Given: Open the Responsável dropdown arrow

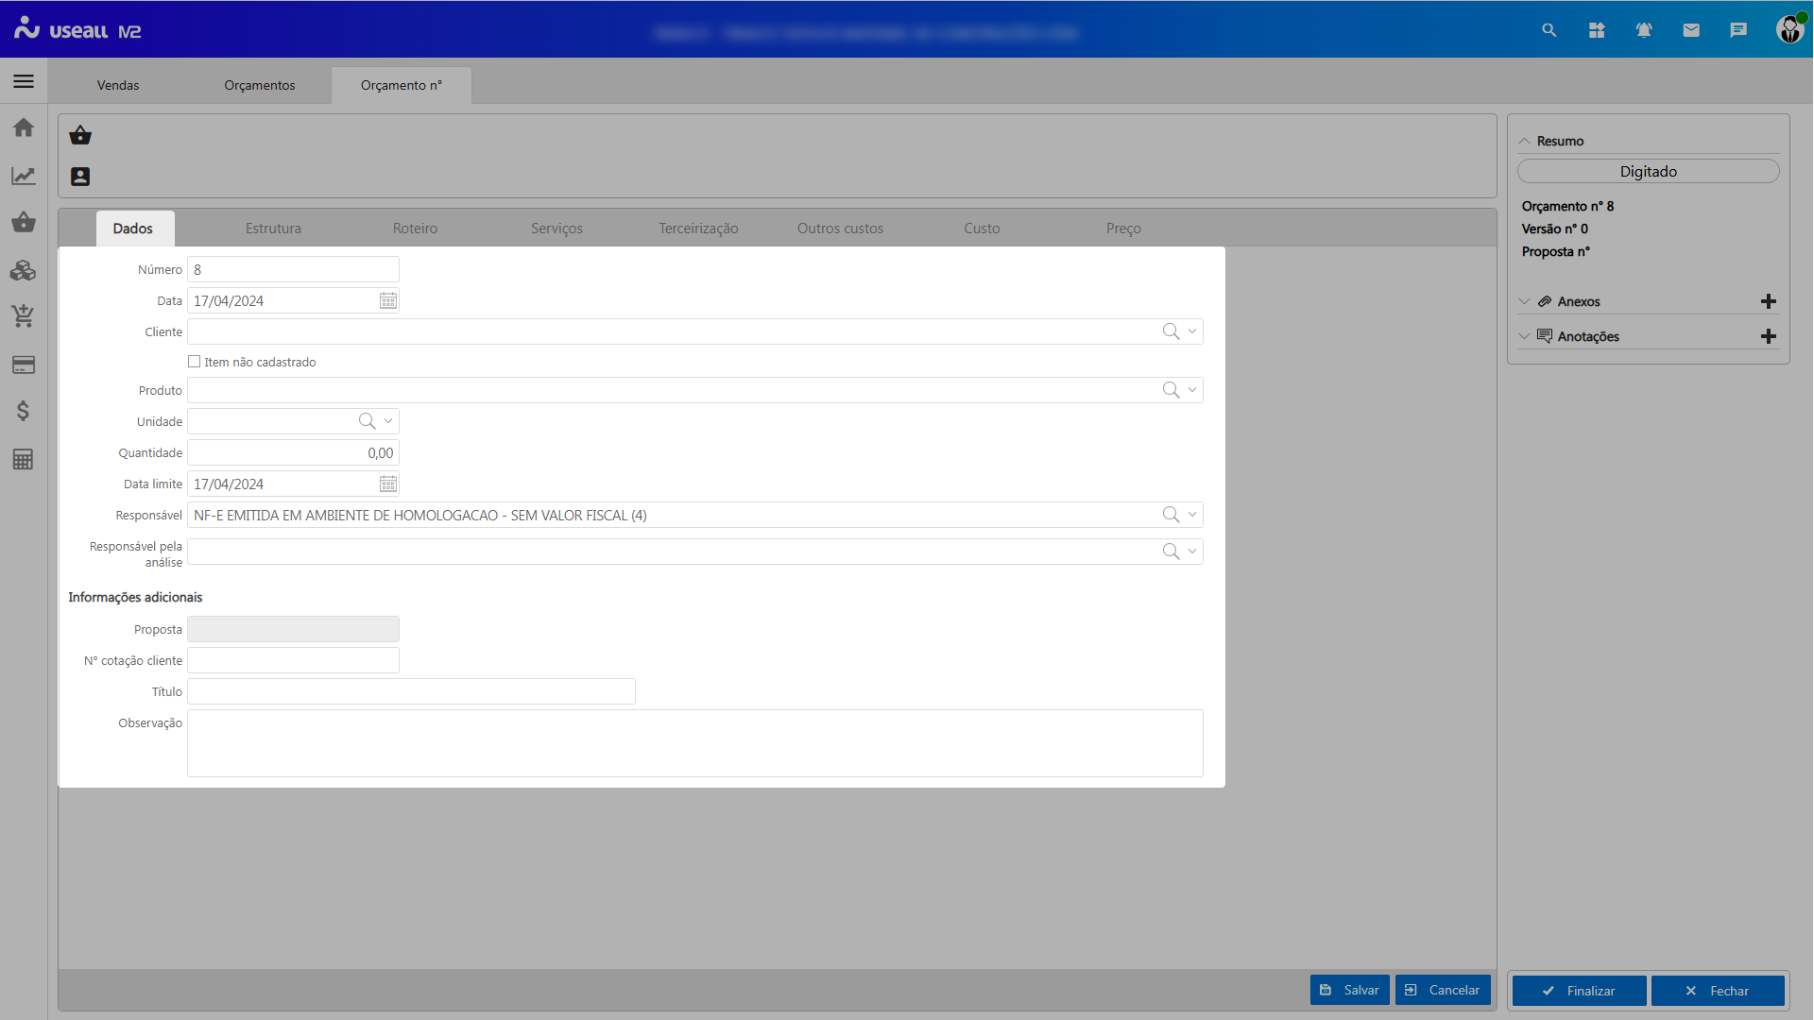Looking at the screenshot, I should tap(1192, 515).
